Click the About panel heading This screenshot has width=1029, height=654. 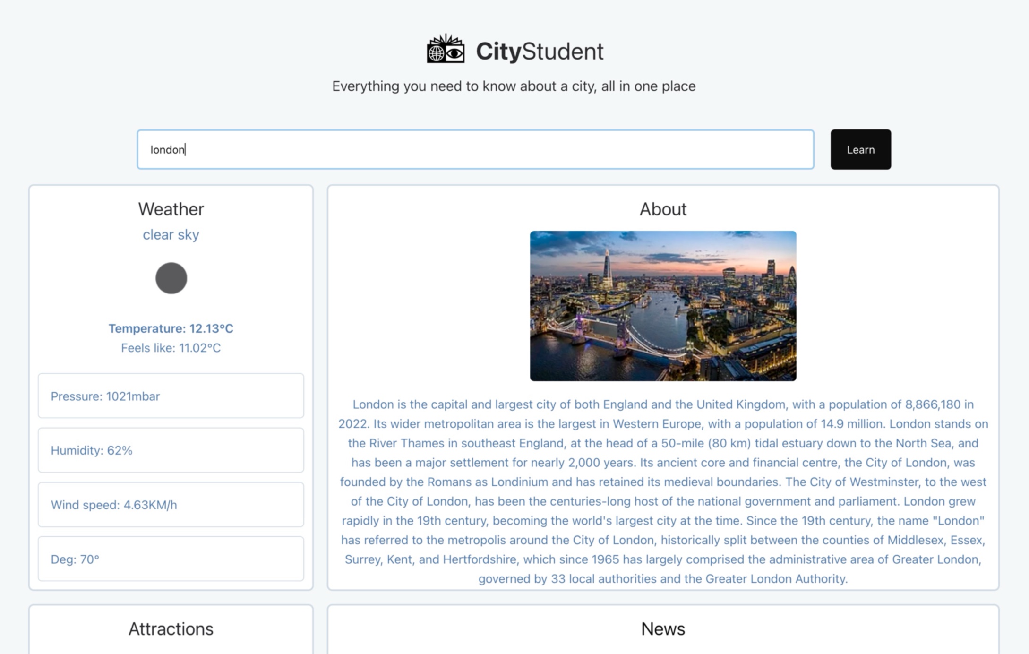pos(662,209)
